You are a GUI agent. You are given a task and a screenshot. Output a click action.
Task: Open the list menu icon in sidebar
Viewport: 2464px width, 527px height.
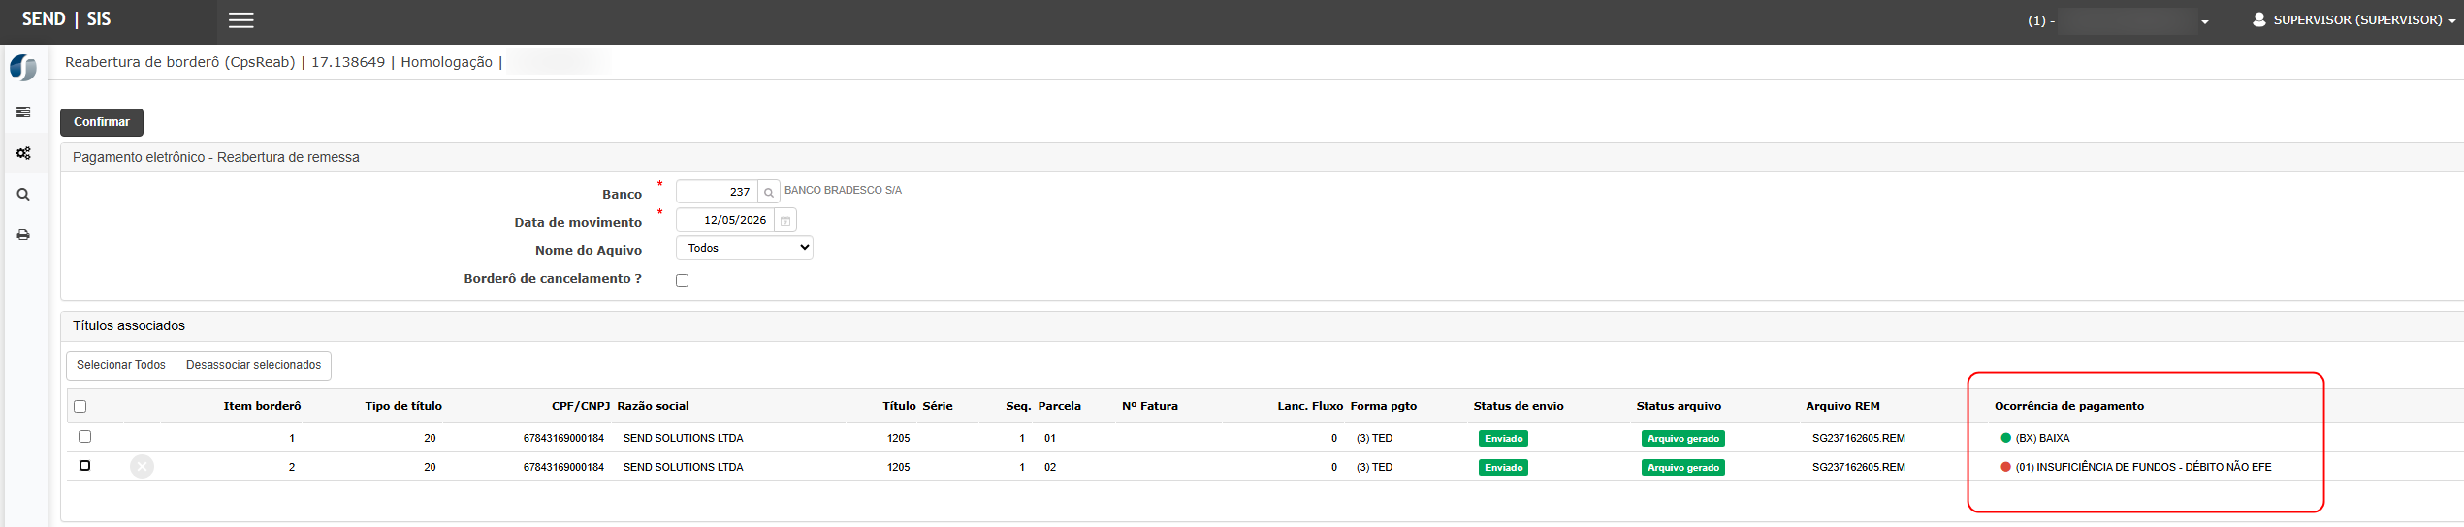(23, 112)
